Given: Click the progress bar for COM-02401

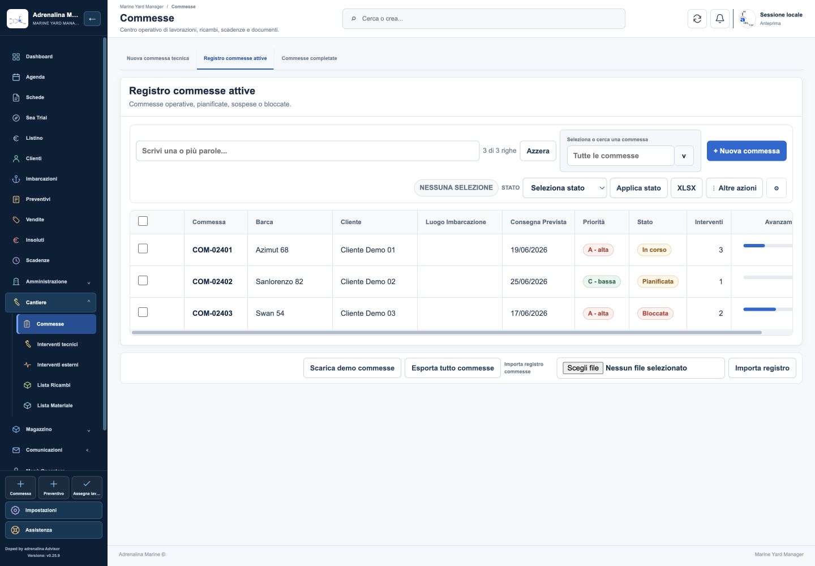Looking at the screenshot, I should click(x=768, y=246).
